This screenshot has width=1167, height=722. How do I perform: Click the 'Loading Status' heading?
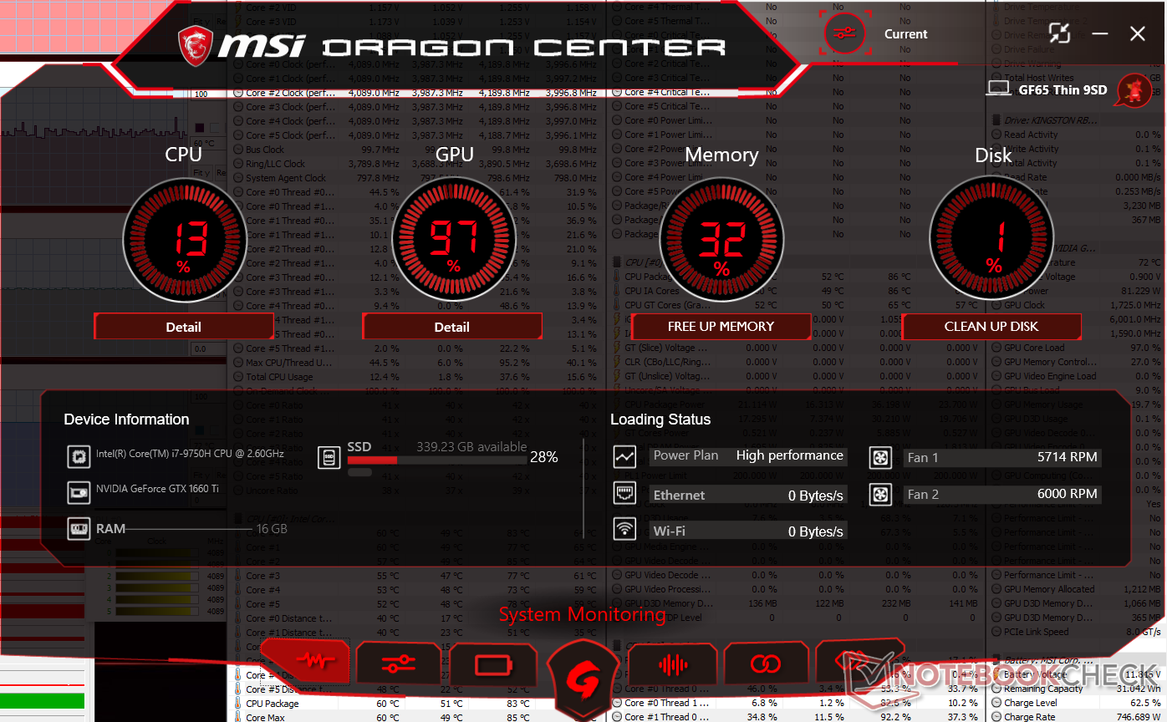(660, 419)
